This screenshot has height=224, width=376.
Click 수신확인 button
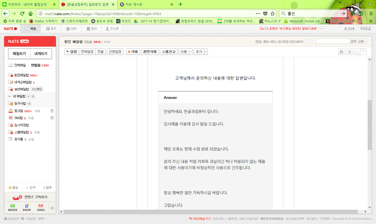click(x=37, y=89)
